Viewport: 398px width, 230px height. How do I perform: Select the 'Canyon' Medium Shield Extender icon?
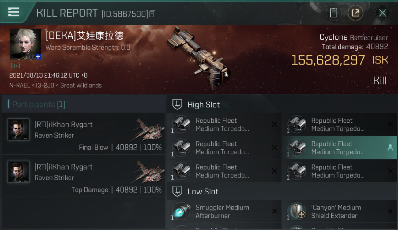click(x=297, y=212)
